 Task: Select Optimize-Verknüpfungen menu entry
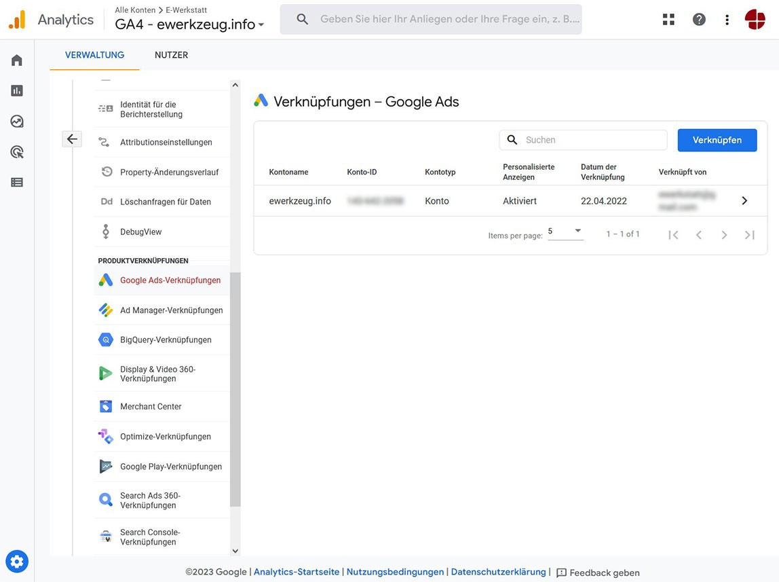point(161,437)
